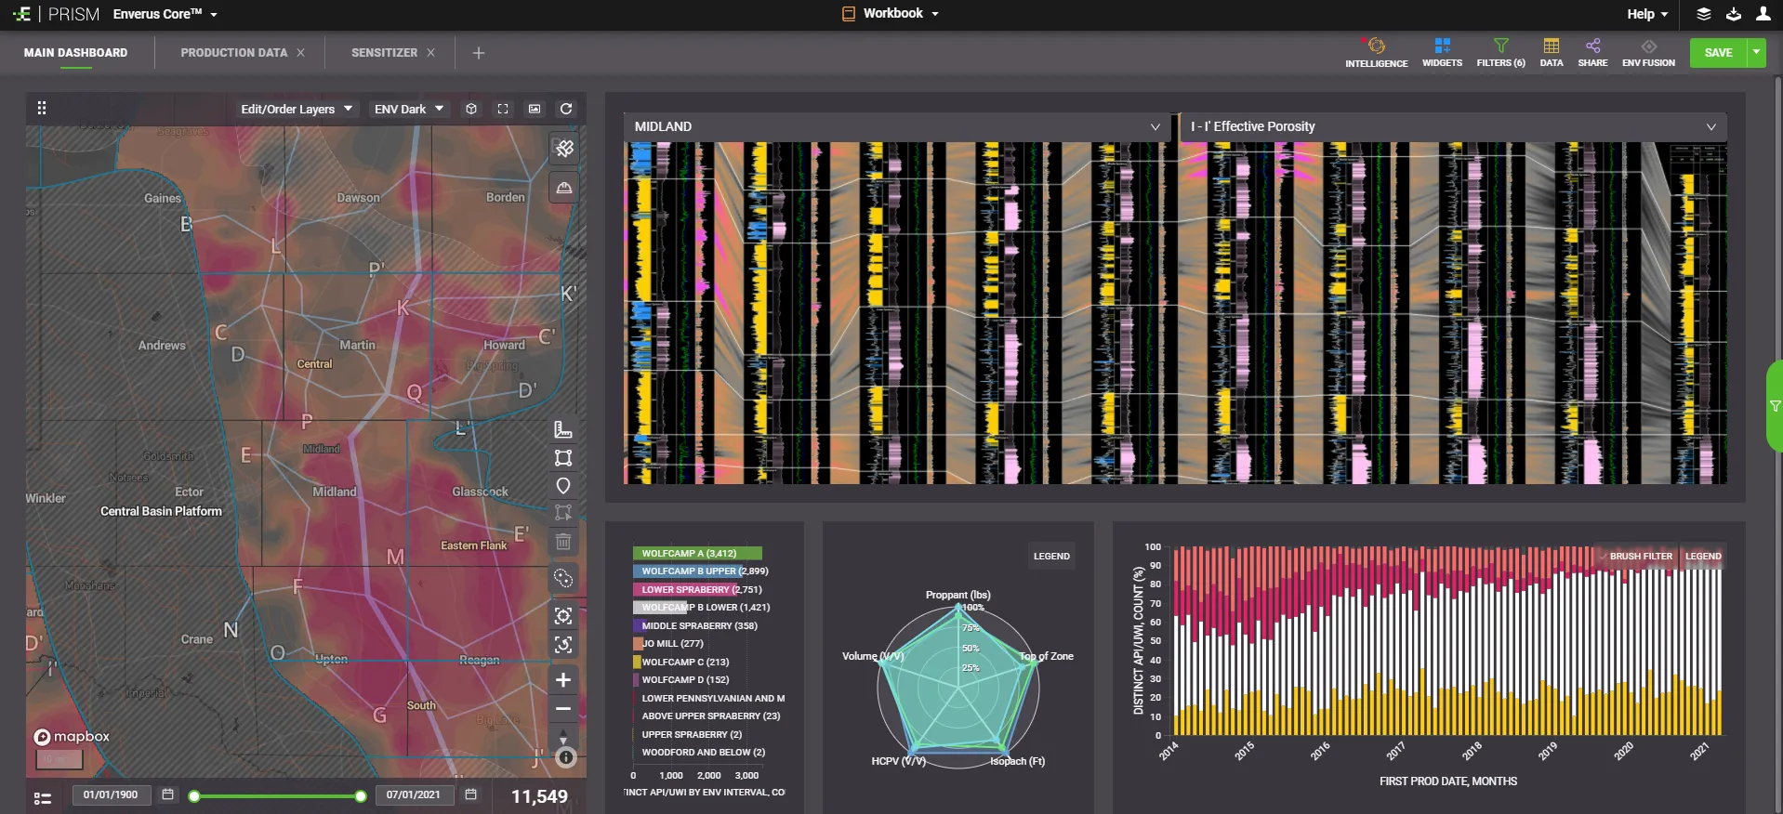
Task: Switch to the Sensitizer tab
Action: coord(384,53)
